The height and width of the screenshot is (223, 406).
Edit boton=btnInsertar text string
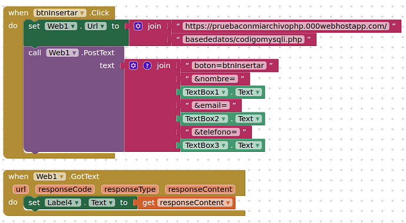229,65
